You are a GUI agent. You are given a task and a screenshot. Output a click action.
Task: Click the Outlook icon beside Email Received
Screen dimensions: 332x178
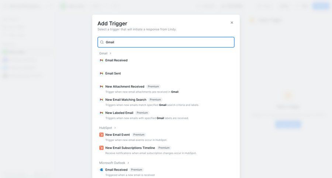(x=101, y=170)
